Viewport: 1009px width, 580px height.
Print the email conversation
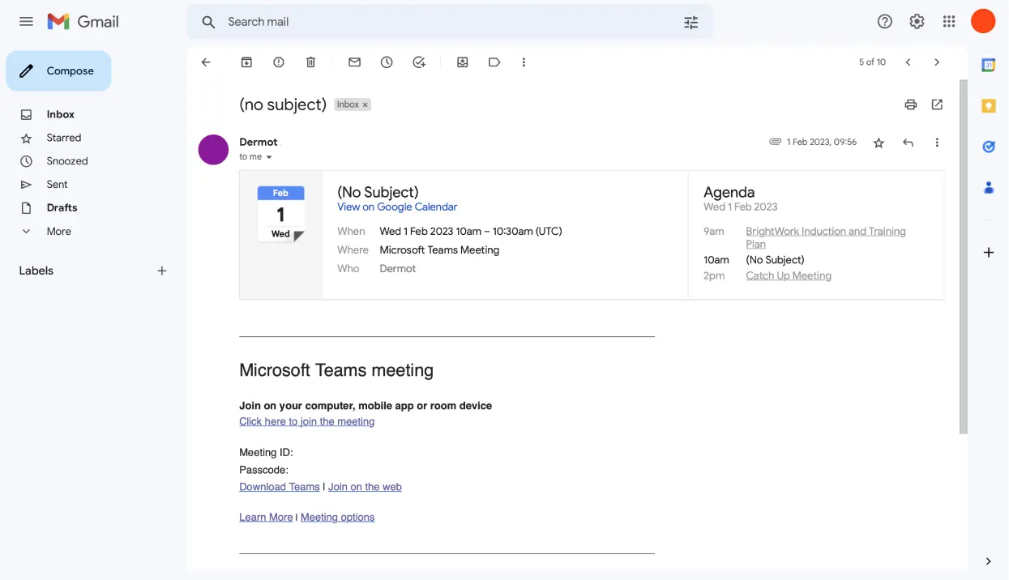[911, 104]
